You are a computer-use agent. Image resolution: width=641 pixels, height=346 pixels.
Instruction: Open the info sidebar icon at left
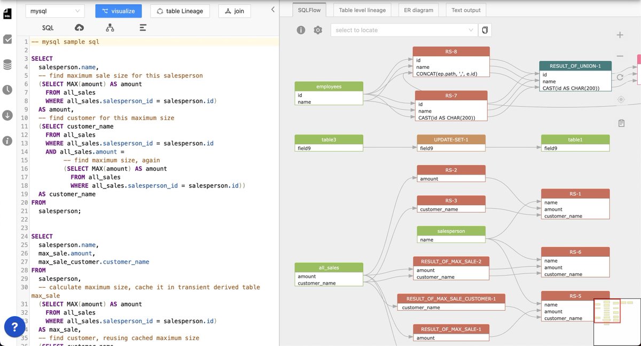7,141
